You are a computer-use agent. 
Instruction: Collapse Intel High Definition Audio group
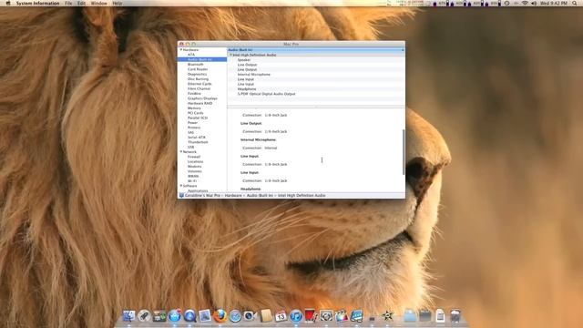[x=230, y=55]
